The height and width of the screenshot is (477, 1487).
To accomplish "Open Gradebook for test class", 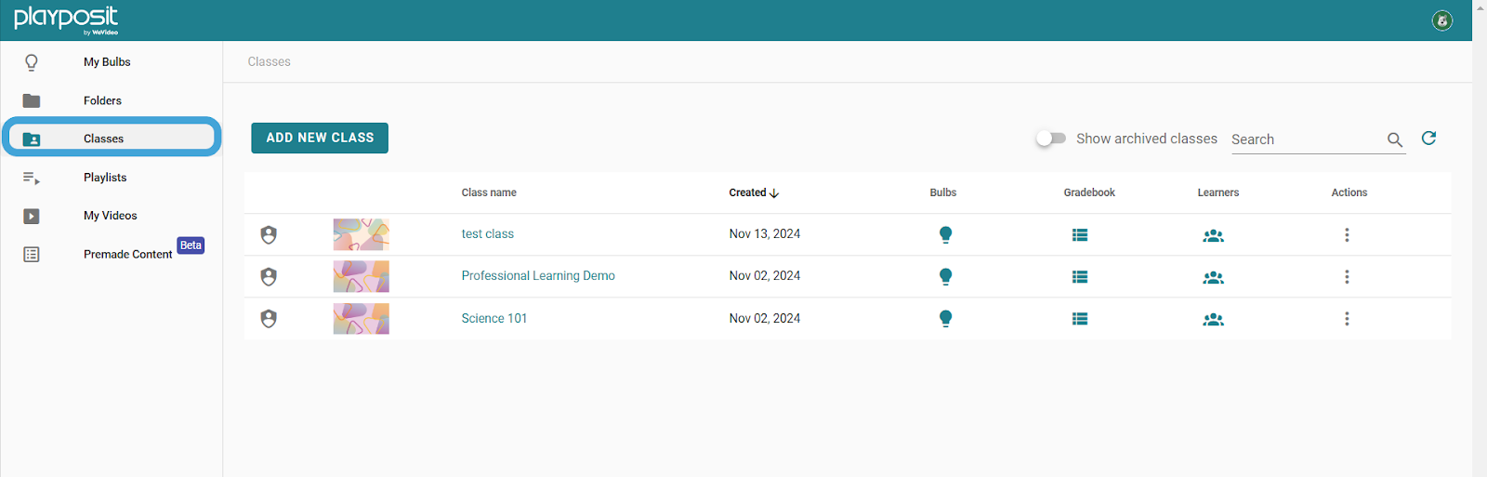I will 1079,235.
